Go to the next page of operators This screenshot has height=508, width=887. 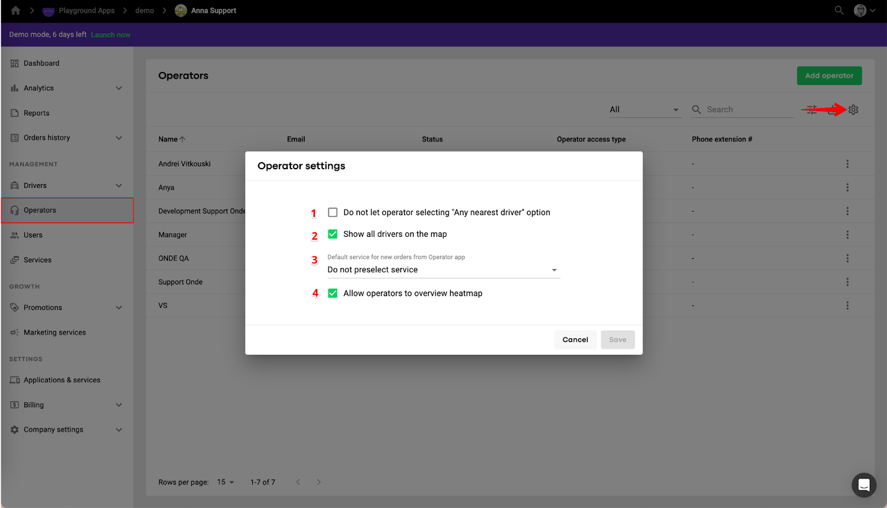pyautogui.click(x=319, y=482)
